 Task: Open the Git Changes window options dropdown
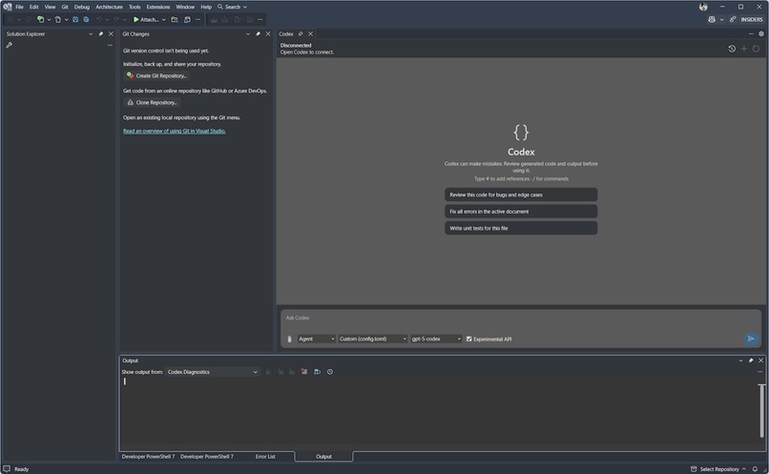[248, 33]
